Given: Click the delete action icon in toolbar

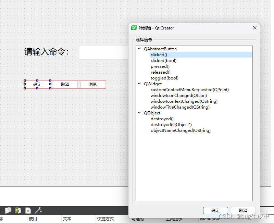Looking at the screenshot, I should pos(28,211).
